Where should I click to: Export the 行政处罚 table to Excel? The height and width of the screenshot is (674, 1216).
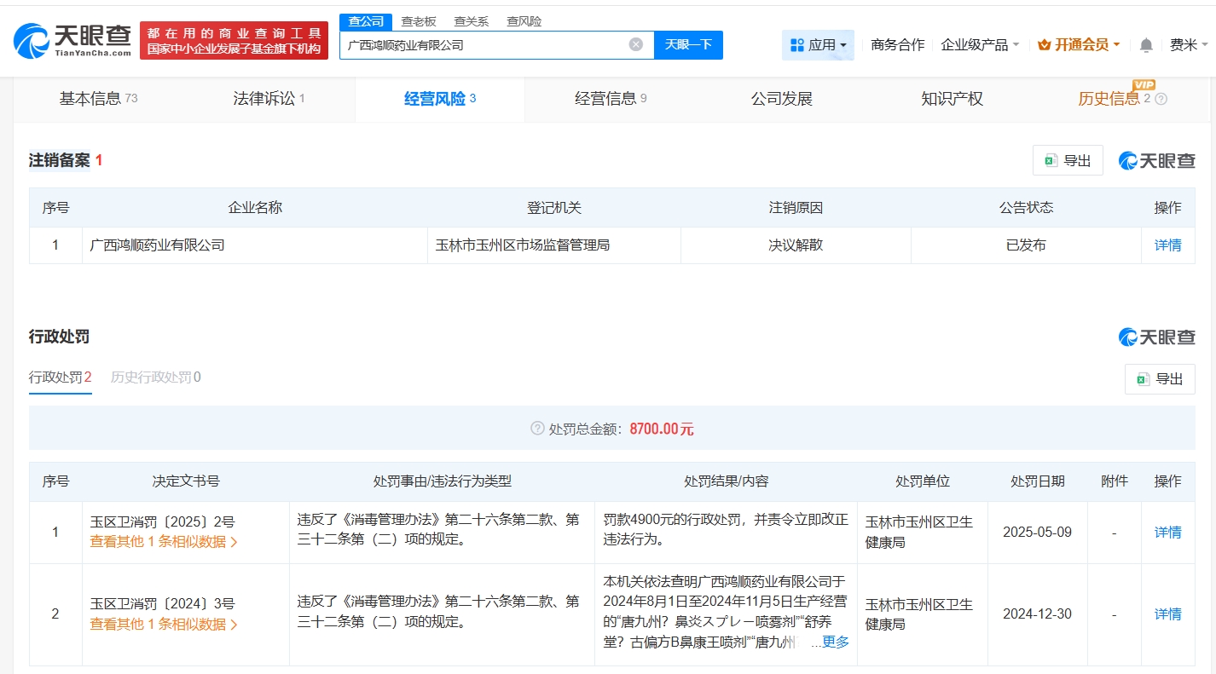1160,379
